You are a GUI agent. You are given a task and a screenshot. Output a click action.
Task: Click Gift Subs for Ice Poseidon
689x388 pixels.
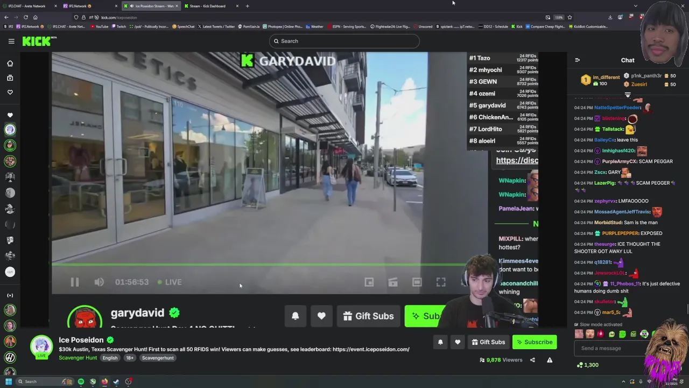[488, 342]
